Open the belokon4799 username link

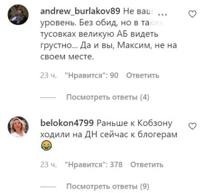(x=67, y=123)
